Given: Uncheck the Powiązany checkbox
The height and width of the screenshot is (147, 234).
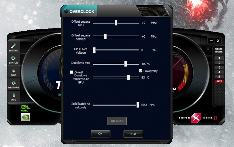Looking at the screenshot, I should point(140,71).
